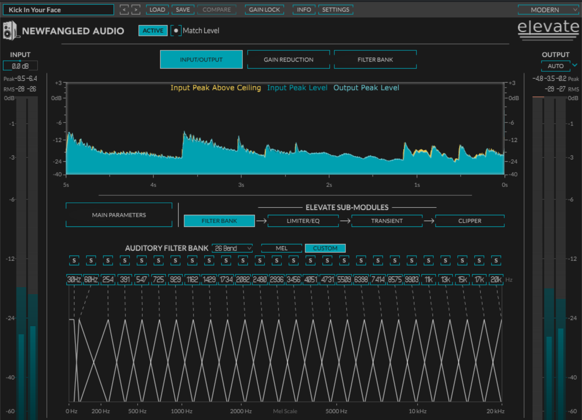Open the MODERN skin dropdown
The height and width of the screenshot is (420, 582).
tap(548, 10)
